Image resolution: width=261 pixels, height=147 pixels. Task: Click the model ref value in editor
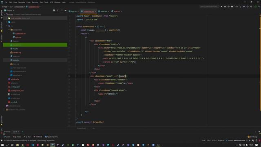point(123,76)
